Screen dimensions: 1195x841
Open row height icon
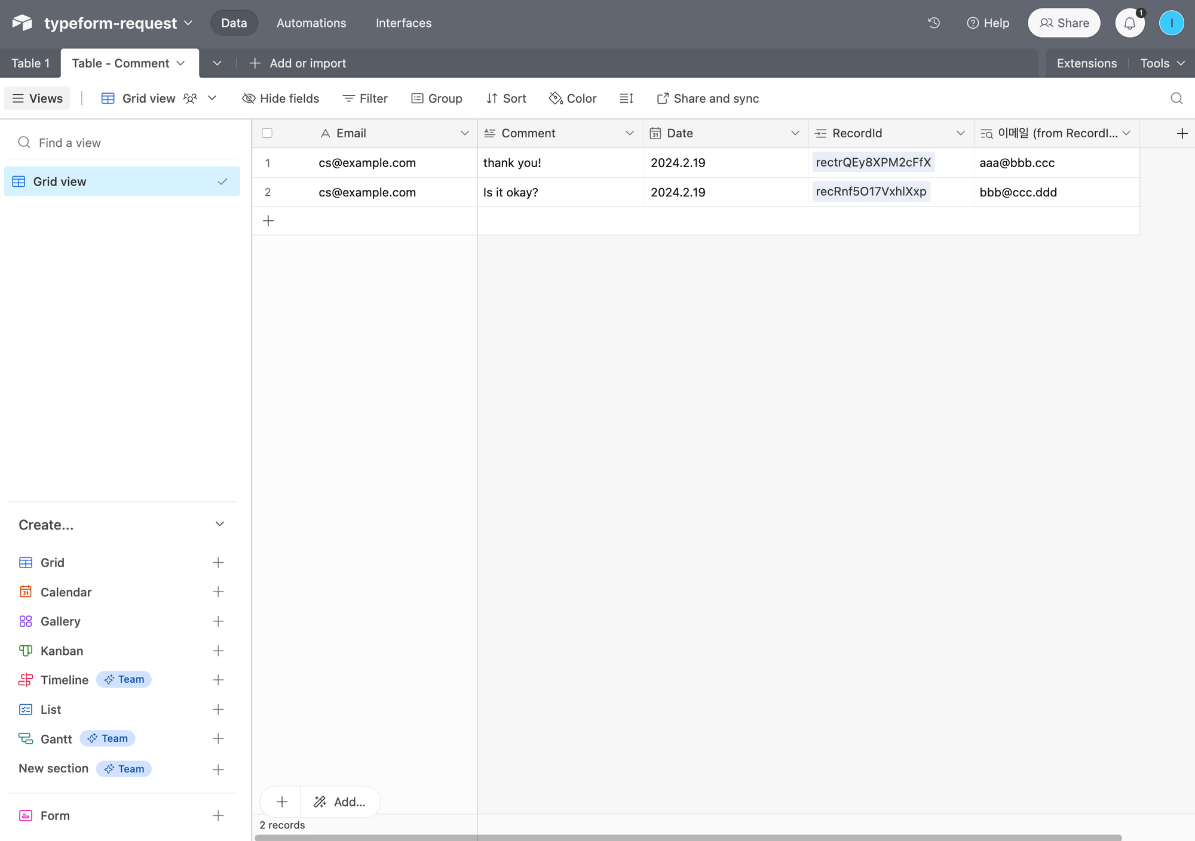coord(626,98)
